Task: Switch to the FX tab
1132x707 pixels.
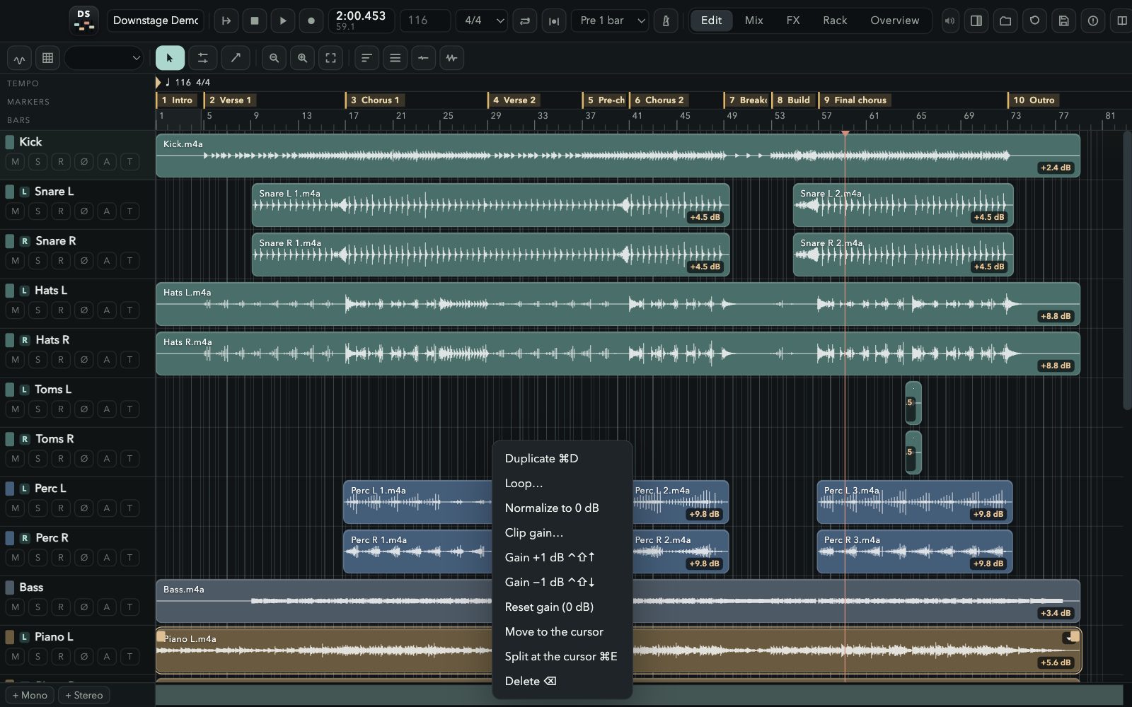Action: [793, 21]
